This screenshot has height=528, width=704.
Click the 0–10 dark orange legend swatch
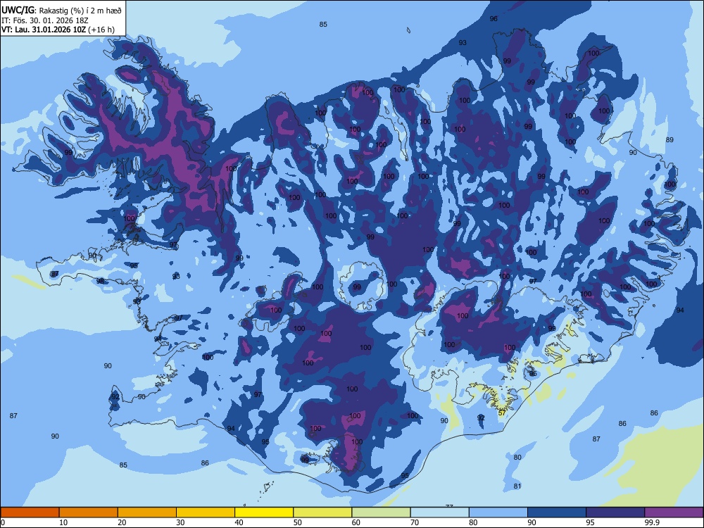point(30,513)
